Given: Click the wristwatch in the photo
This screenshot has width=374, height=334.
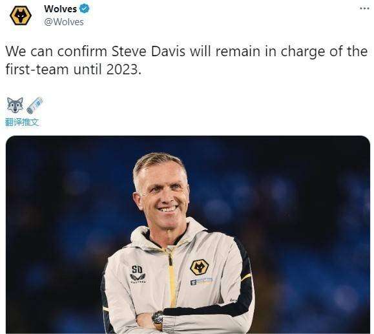Looking at the screenshot, I should click(158, 318).
